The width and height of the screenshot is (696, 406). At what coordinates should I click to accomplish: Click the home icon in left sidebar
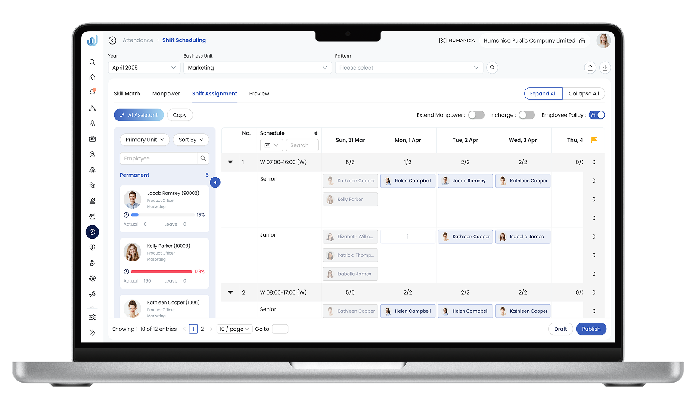[92, 77]
